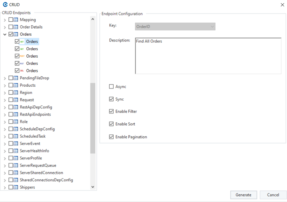Click the PUT icon for Orders
The width and height of the screenshot is (287, 202).
coord(22,64)
